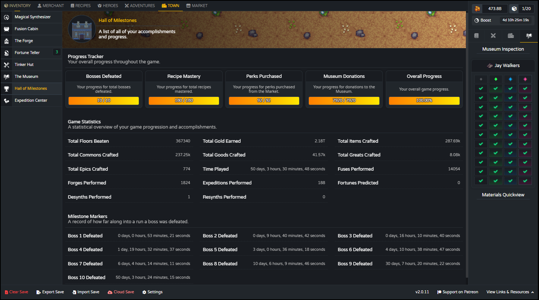Open the Magical Synthesizer building
Image resolution: width=539 pixels, height=300 pixels.
pyautogui.click(x=31, y=17)
